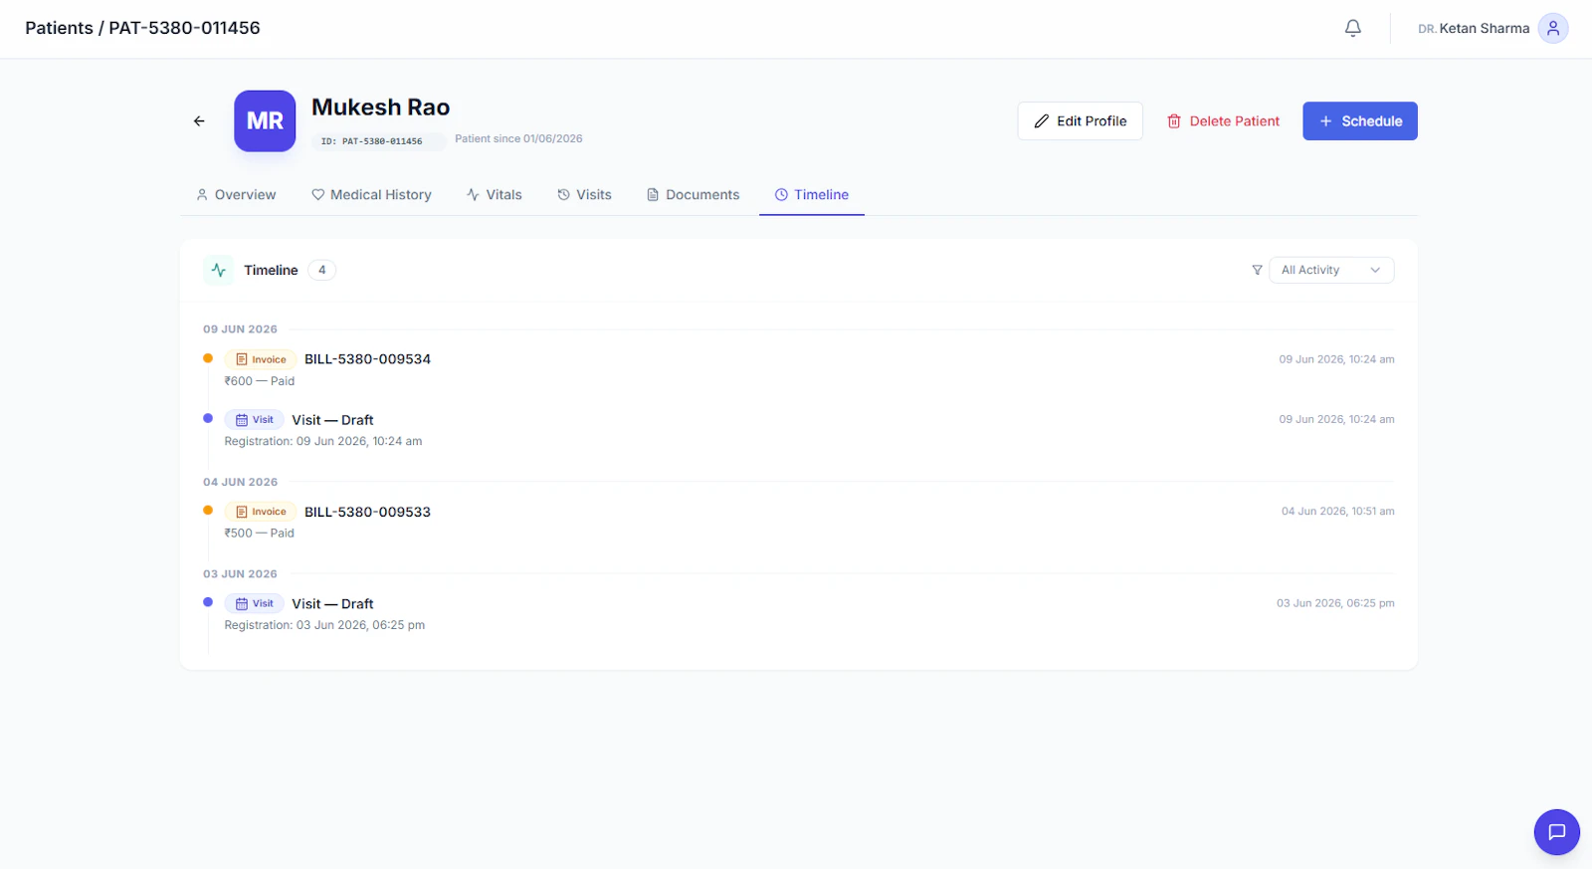Click the 03 JUN 2026 date header

point(240,574)
